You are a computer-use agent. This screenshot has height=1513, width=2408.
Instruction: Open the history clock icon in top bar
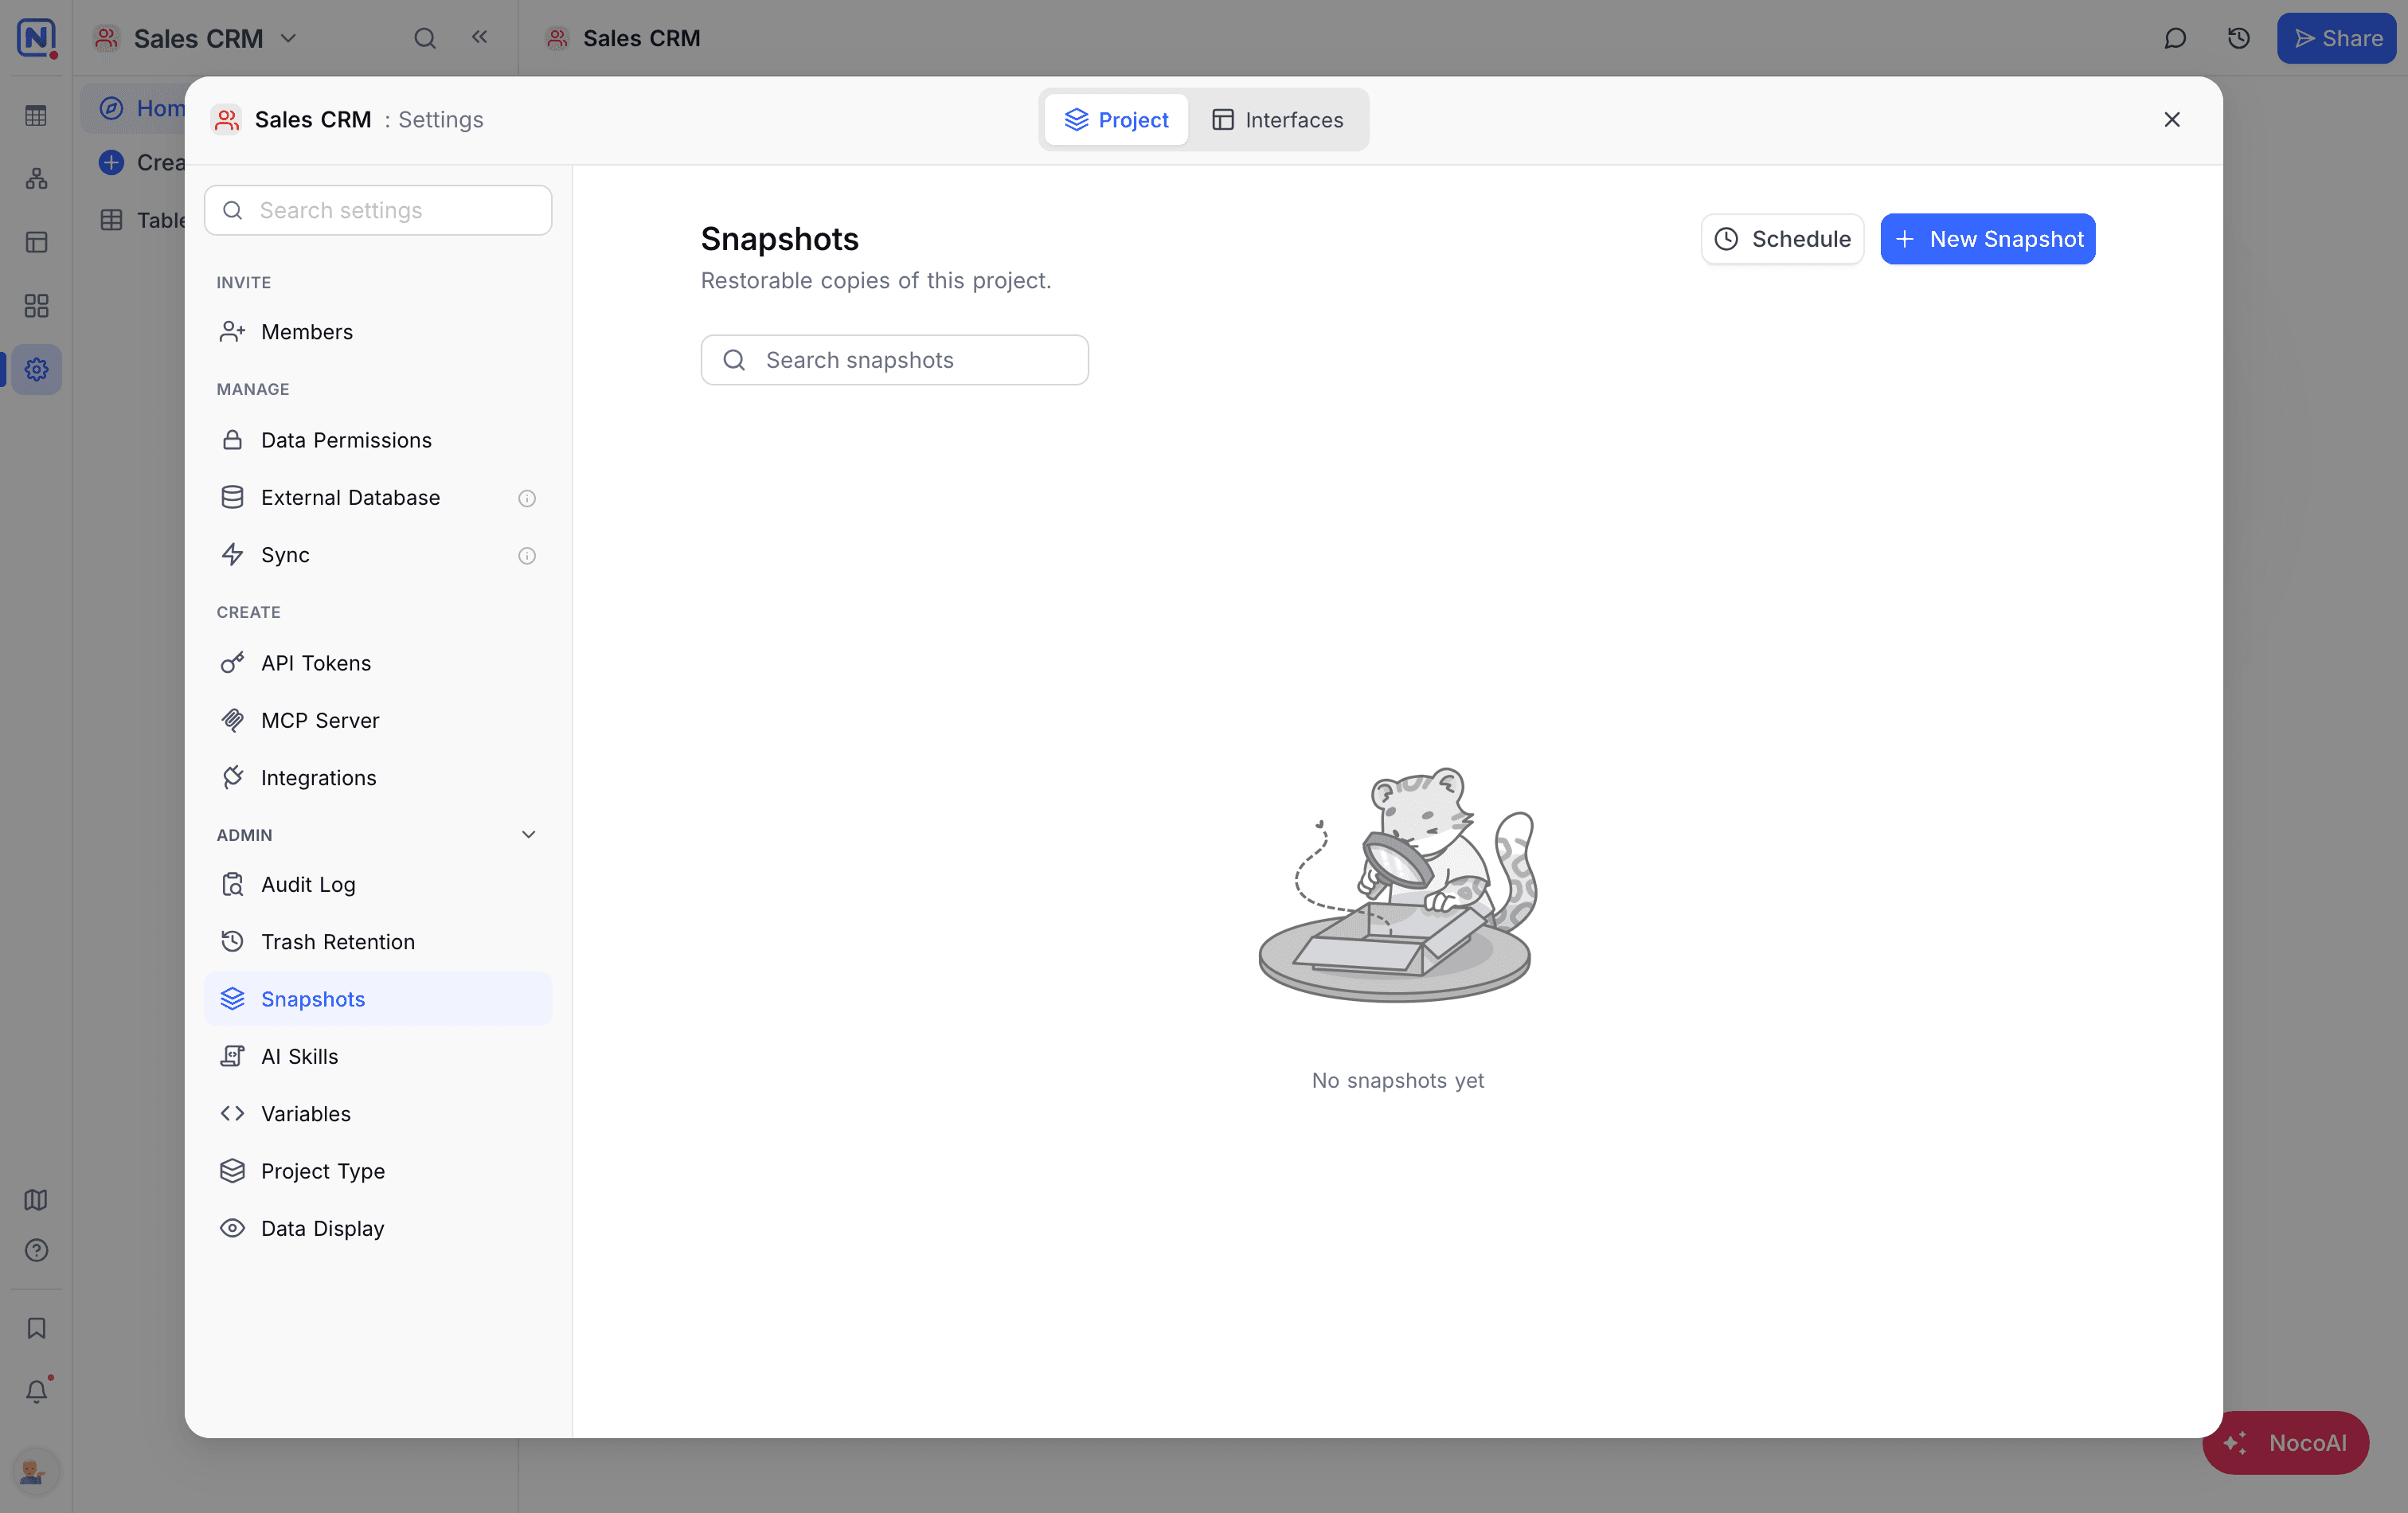2238,38
